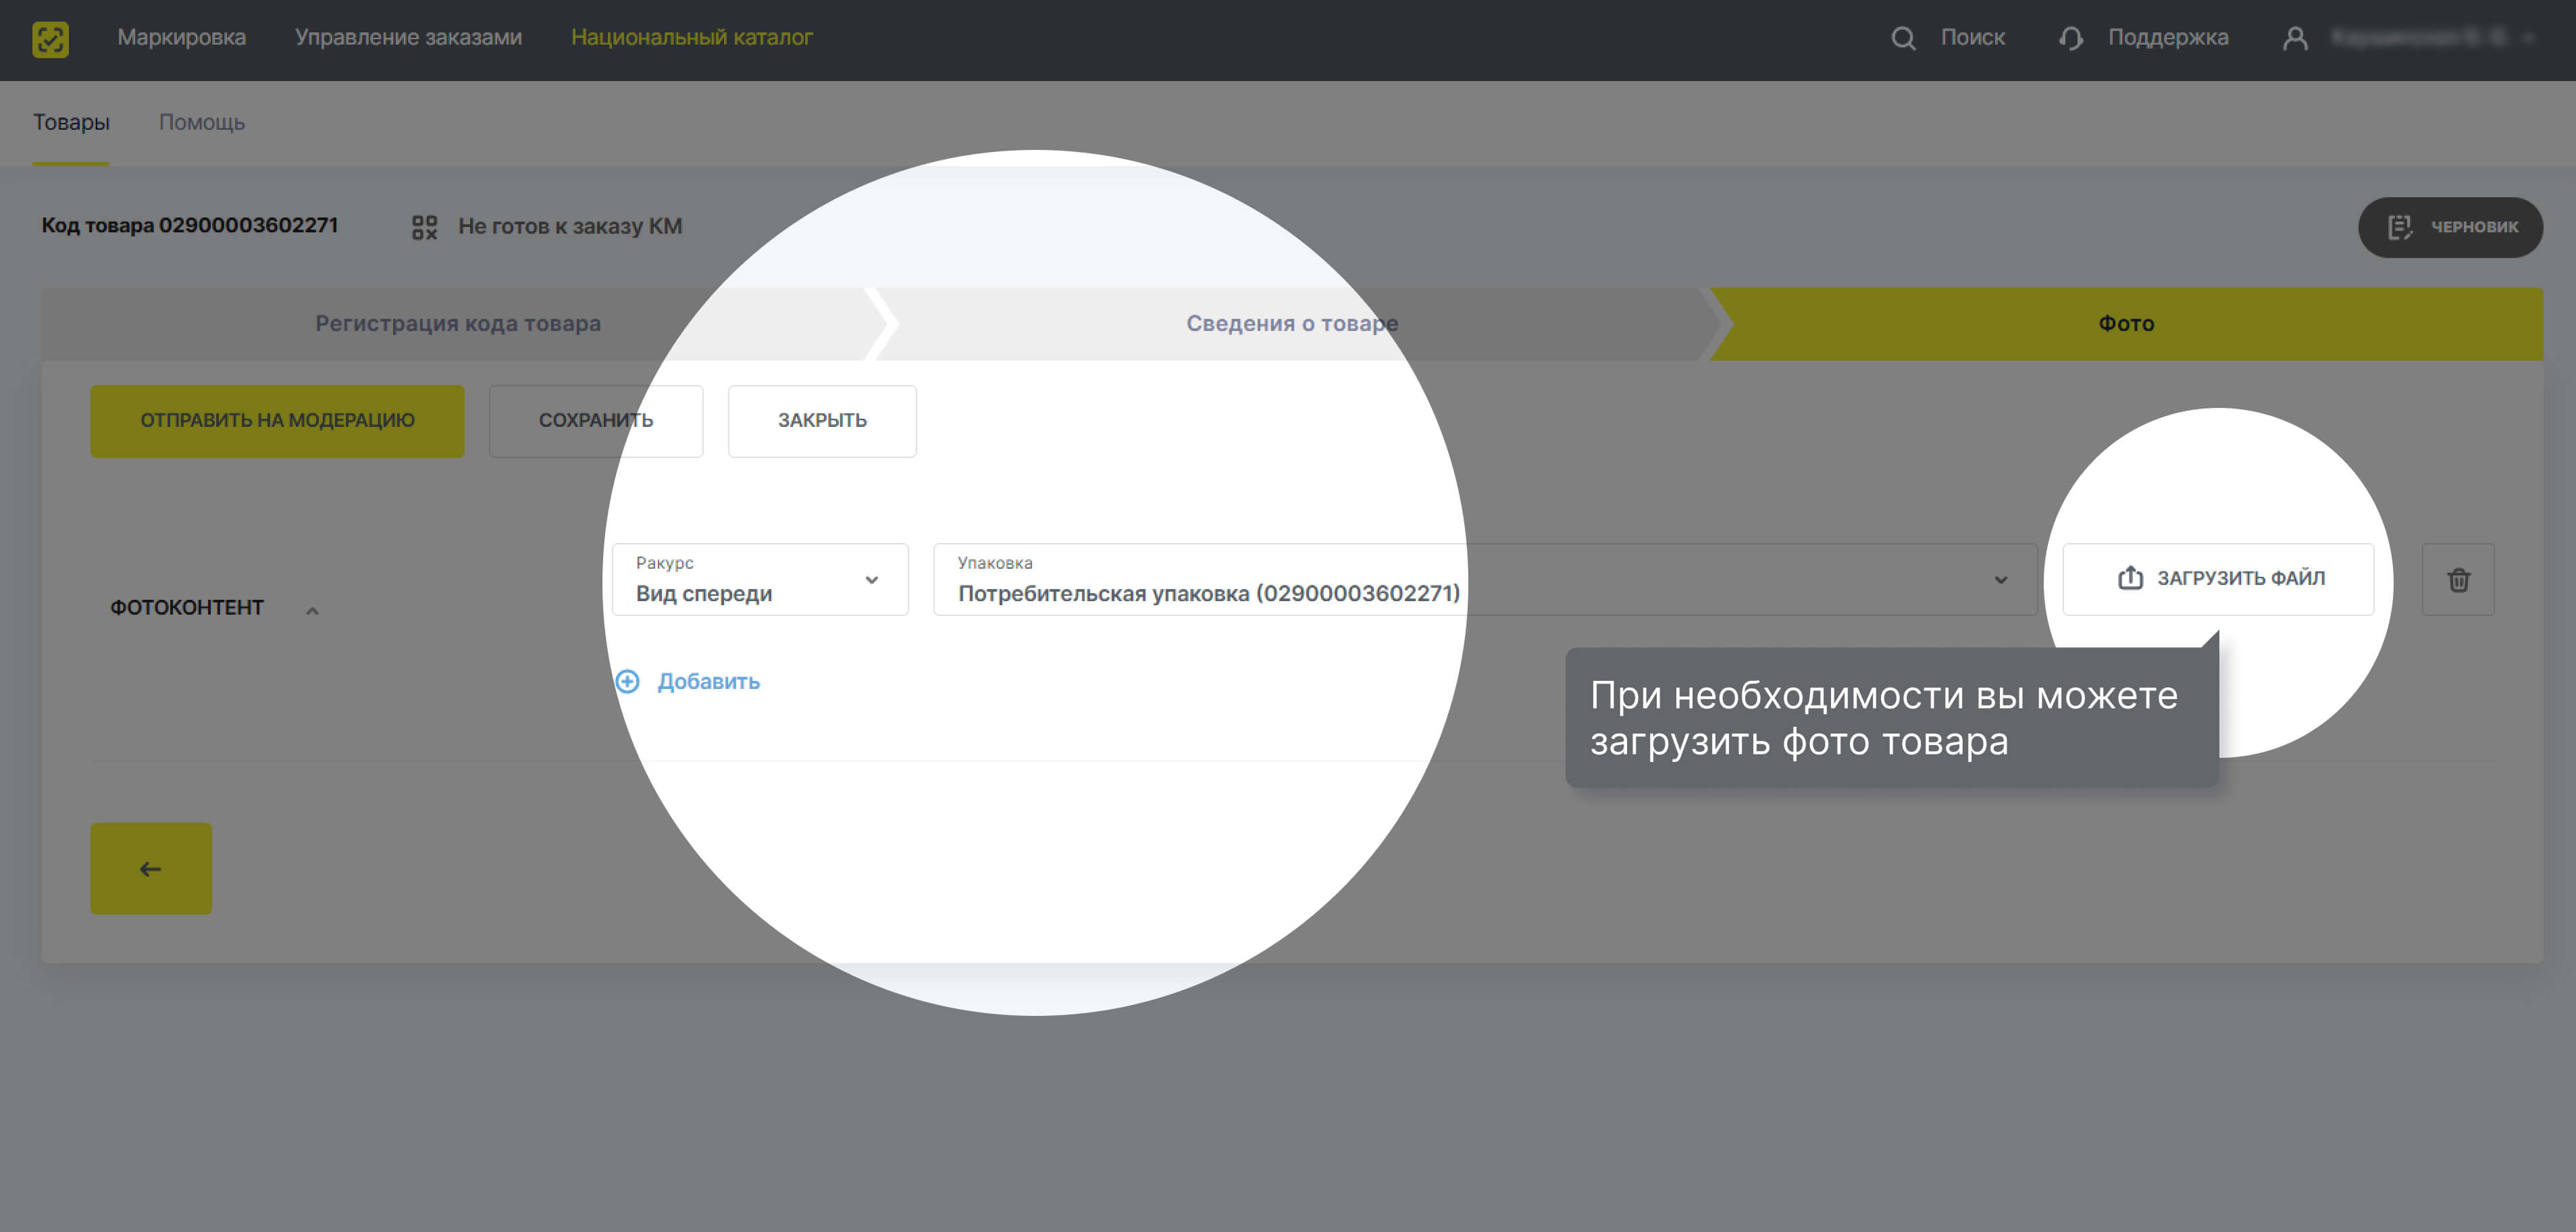
Task: Open Маркировка menu item
Action: pos(181,38)
